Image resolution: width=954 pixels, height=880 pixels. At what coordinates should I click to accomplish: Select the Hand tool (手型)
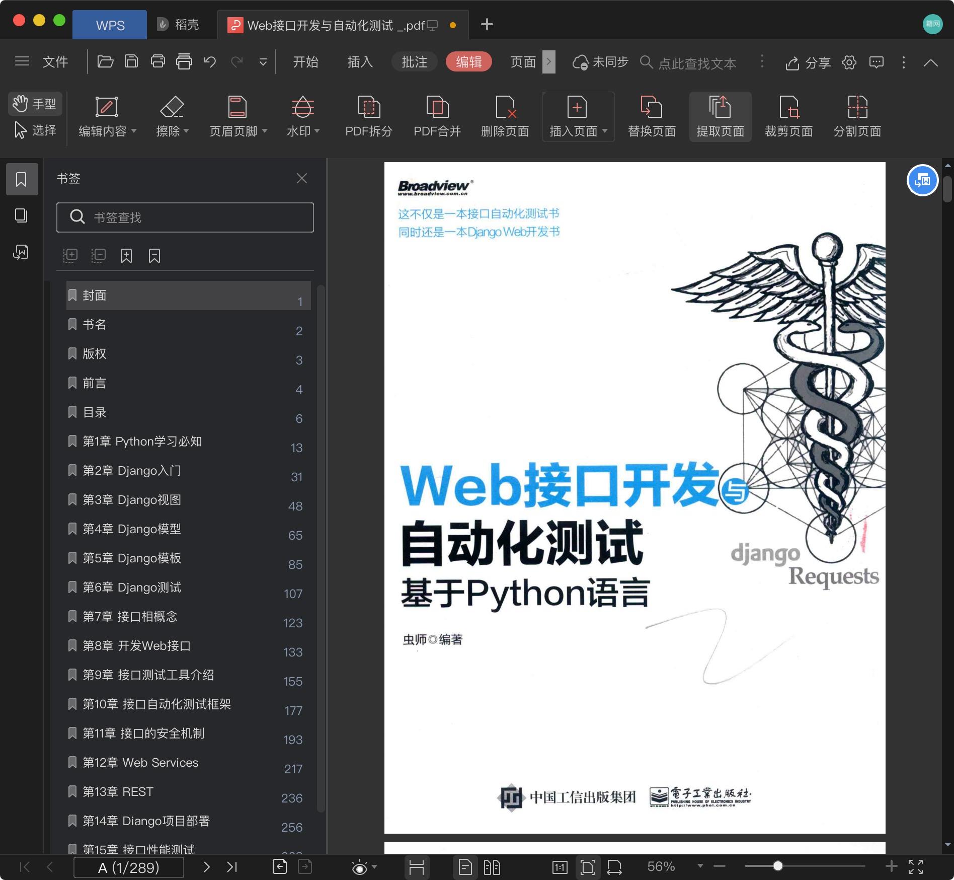[x=35, y=104]
